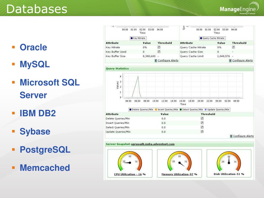Open the threshold icon for Insert Queries/Min
Image resolution: width=264 pixels, height=198 pixels.
point(202,123)
